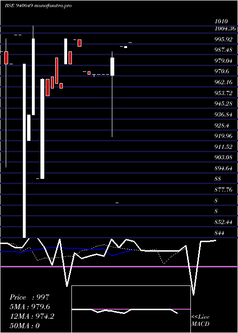Click the tallest white candlestick reaching the chart bottom

tap(24, 151)
